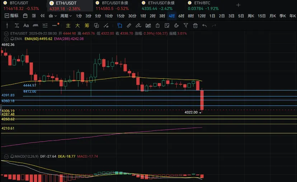This screenshot has height=182, width=297.
Task: Select the 周K timeframe
Action: (251, 16)
